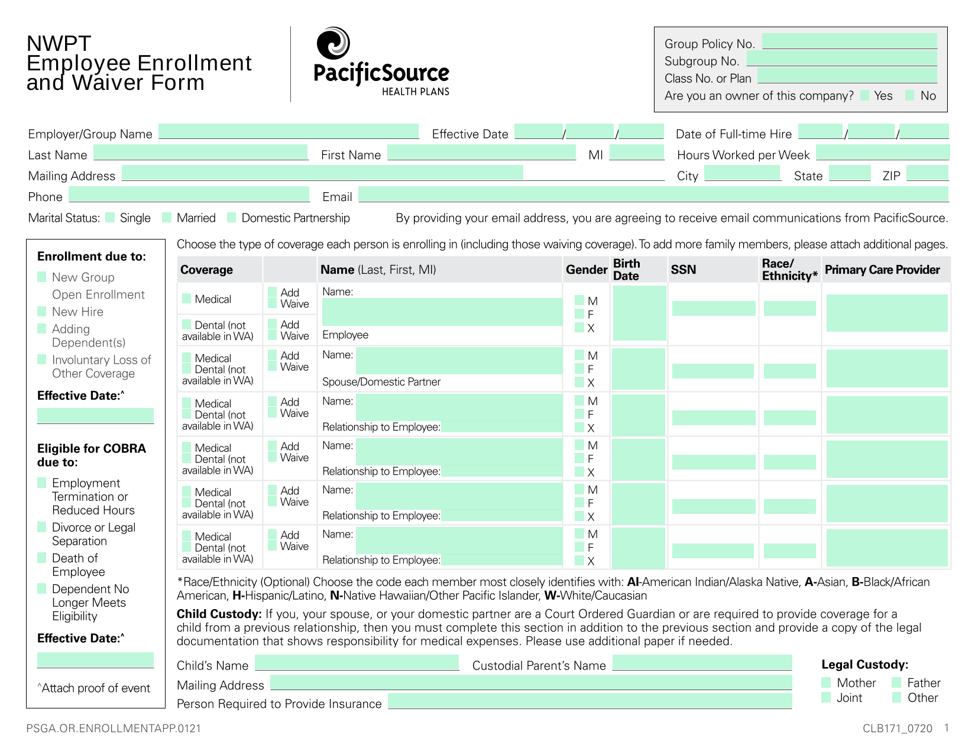
Task: Select gender X for Employee
Action: (x=579, y=328)
